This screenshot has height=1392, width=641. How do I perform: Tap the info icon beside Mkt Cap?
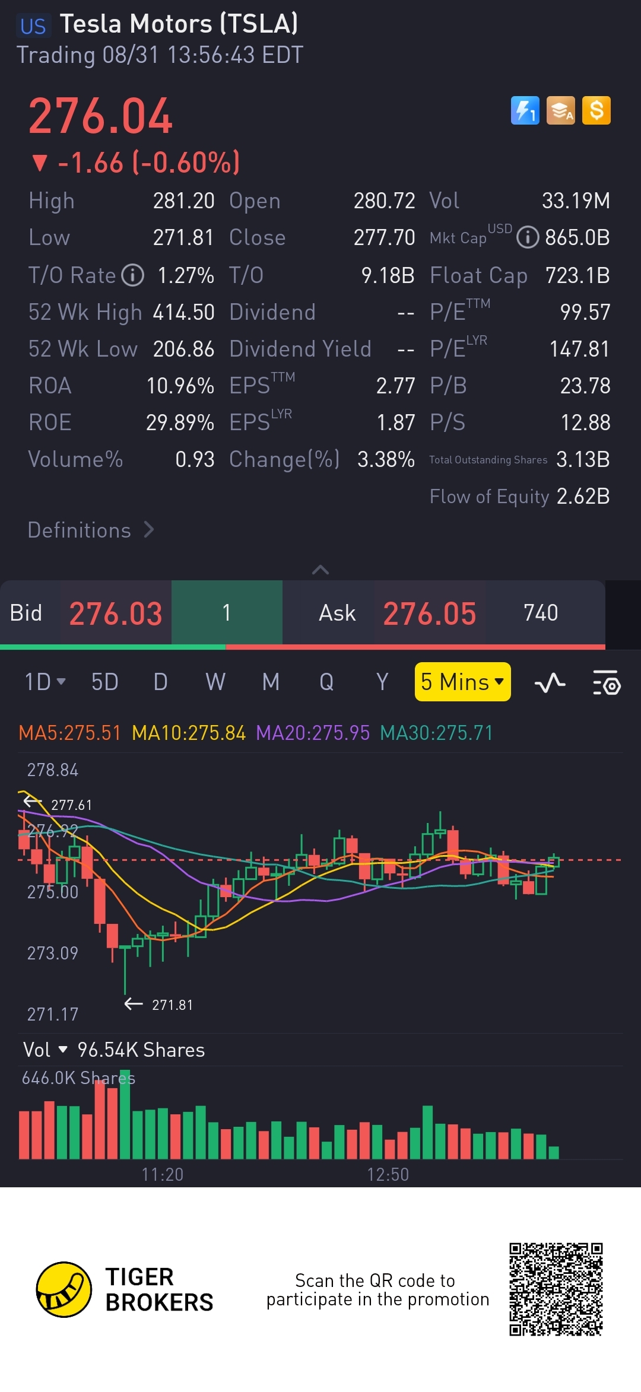528,238
